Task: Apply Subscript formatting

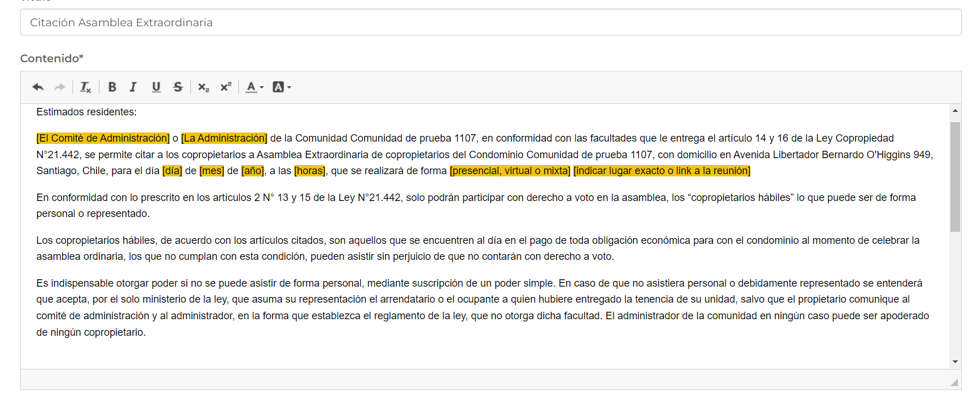Action: [203, 87]
